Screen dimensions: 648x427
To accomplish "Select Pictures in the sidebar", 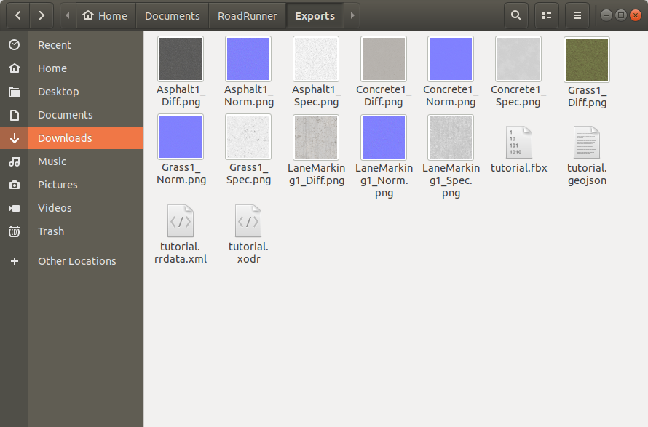I will pyautogui.click(x=59, y=185).
